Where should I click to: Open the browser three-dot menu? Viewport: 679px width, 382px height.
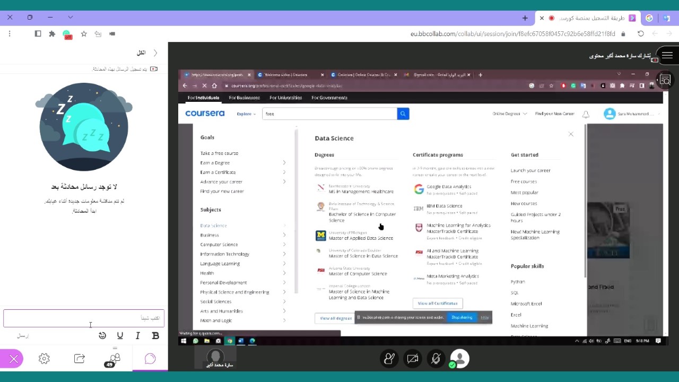10,33
